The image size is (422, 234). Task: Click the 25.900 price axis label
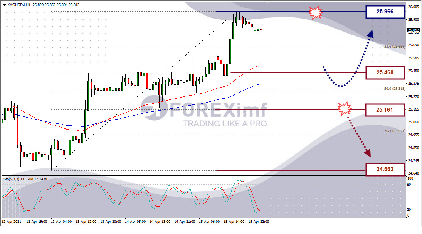coord(414,19)
